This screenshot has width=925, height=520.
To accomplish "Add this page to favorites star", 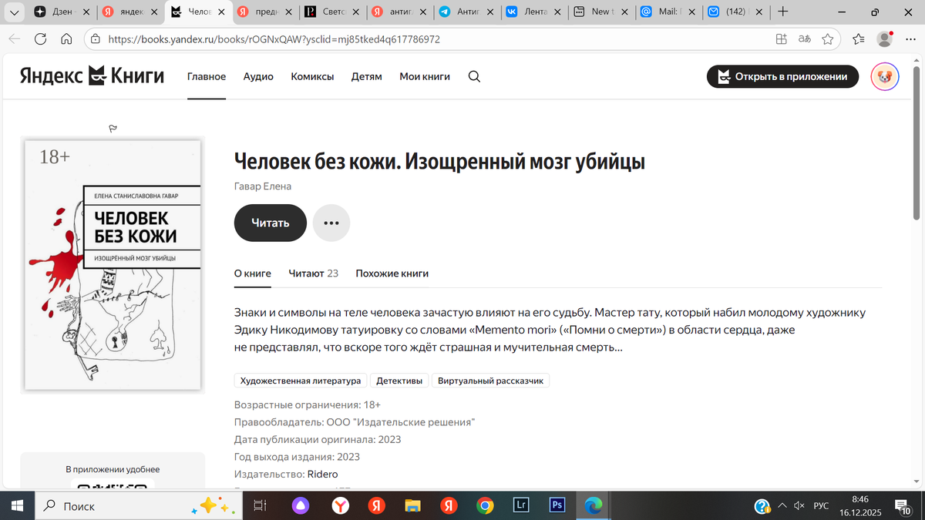I will click(828, 39).
